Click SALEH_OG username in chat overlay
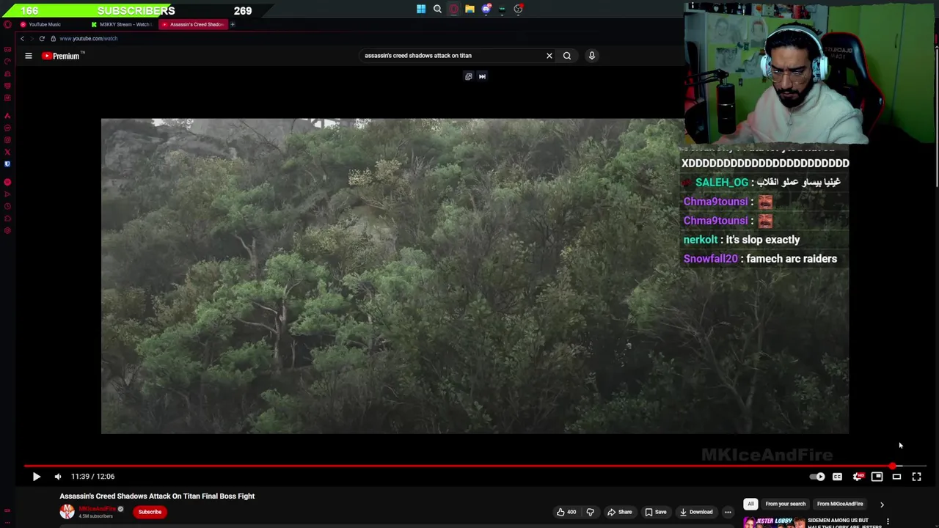 (x=722, y=183)
